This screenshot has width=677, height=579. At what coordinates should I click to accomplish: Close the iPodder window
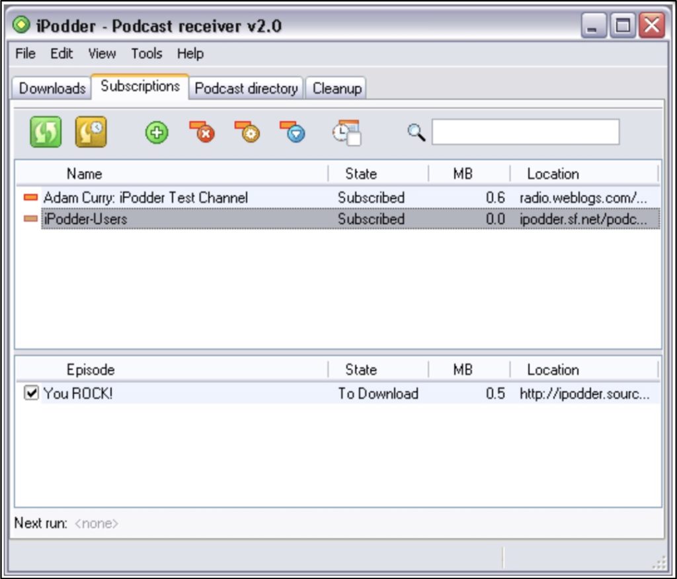coord(652,25)
